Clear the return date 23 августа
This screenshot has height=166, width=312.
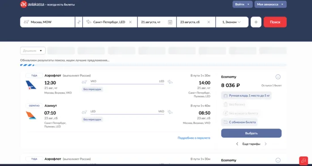point(209,22)
